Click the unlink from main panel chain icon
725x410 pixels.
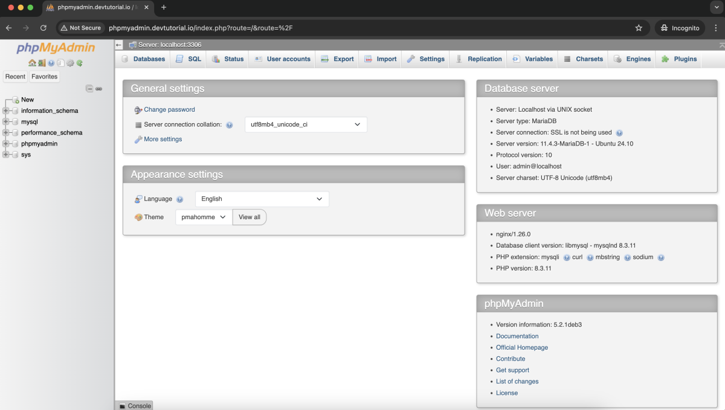(98, 89)
